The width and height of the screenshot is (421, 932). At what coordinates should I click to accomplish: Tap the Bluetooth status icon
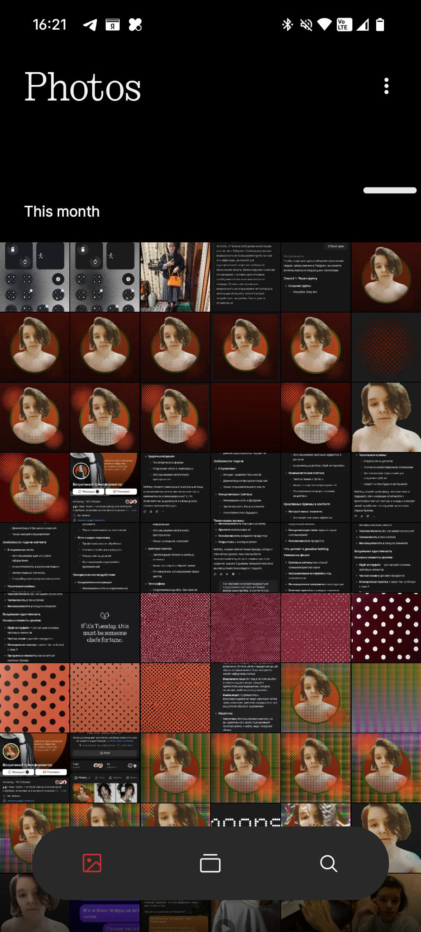click(287, 25)
